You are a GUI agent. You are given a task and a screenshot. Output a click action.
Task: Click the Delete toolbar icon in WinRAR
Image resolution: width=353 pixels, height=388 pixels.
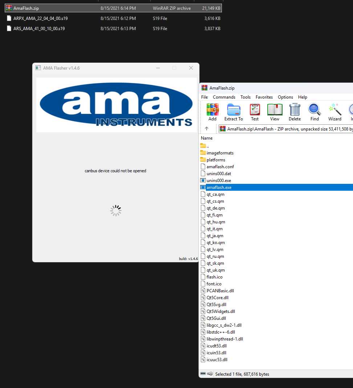295,110
